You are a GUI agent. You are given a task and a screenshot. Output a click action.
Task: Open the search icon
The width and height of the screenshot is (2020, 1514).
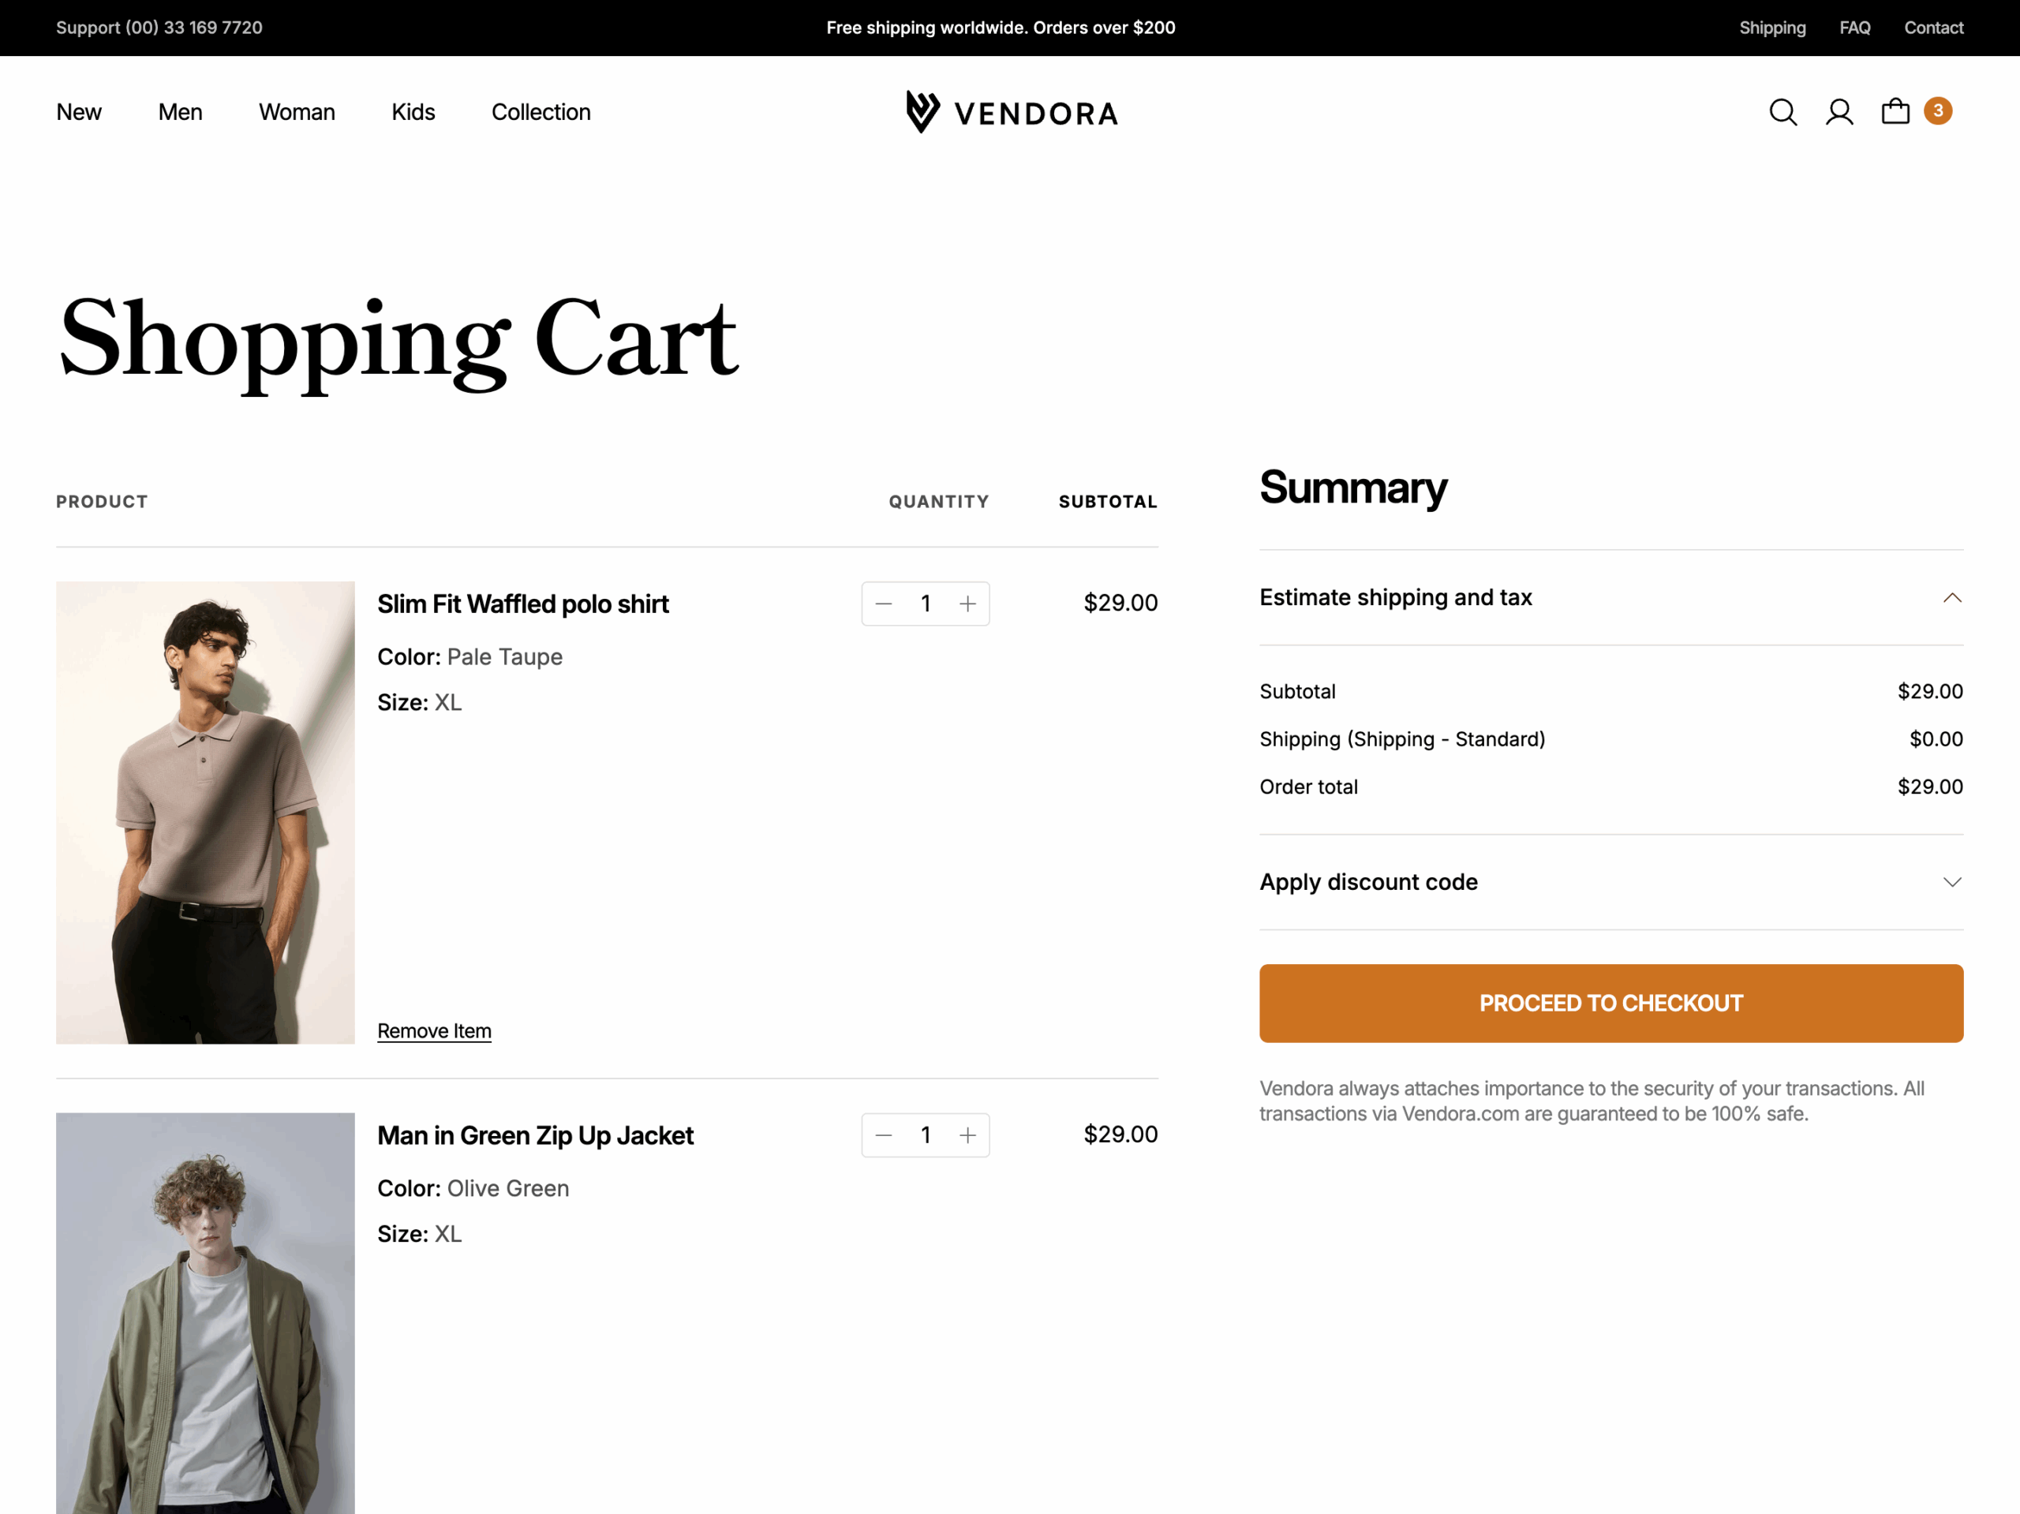1782,111
